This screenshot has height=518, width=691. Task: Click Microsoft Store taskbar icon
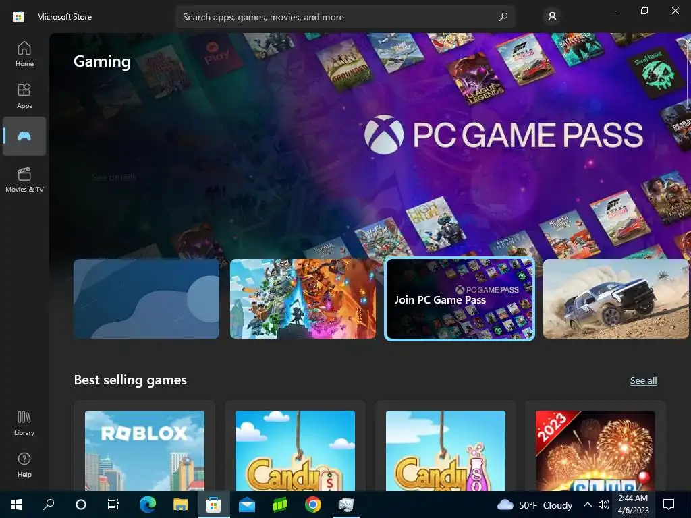pyautogui.click(x=213, y=505)
